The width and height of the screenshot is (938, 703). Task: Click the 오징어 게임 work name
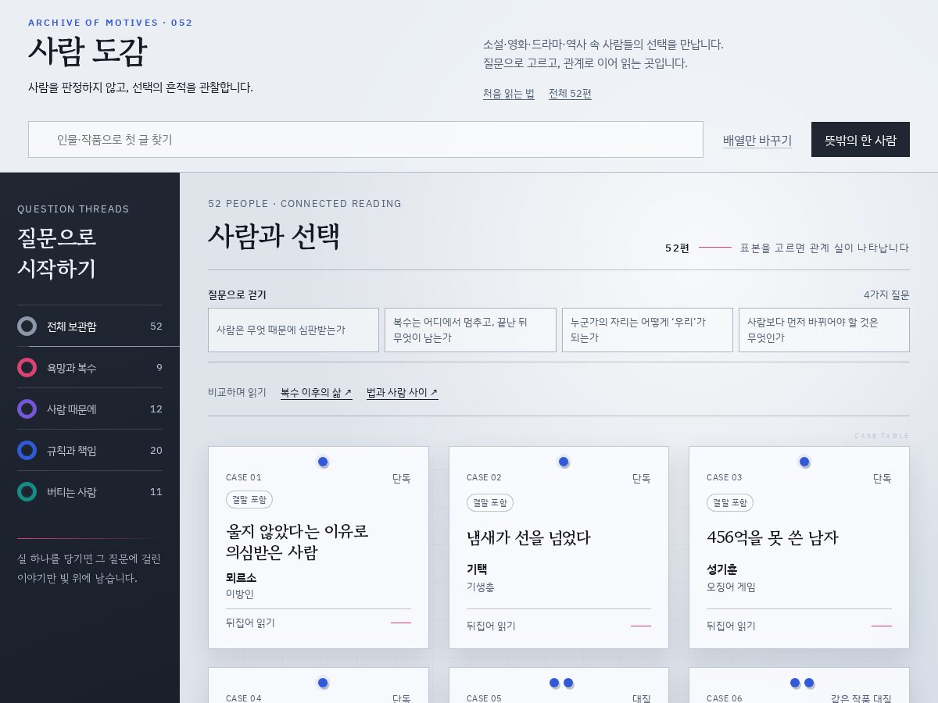click(x=731, y=587)
